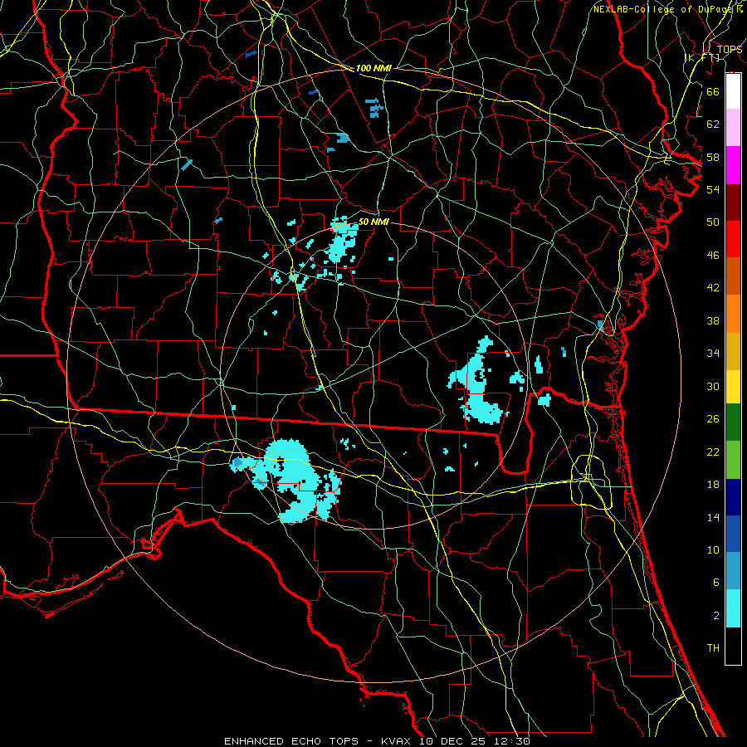Viewport: 747px width, 747px height.
Task: Click the "42" legend value
Action: (713, 288)
